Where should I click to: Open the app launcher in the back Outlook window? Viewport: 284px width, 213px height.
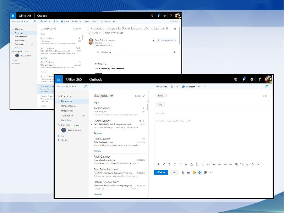pyautogui.click(x=13, y=16)
